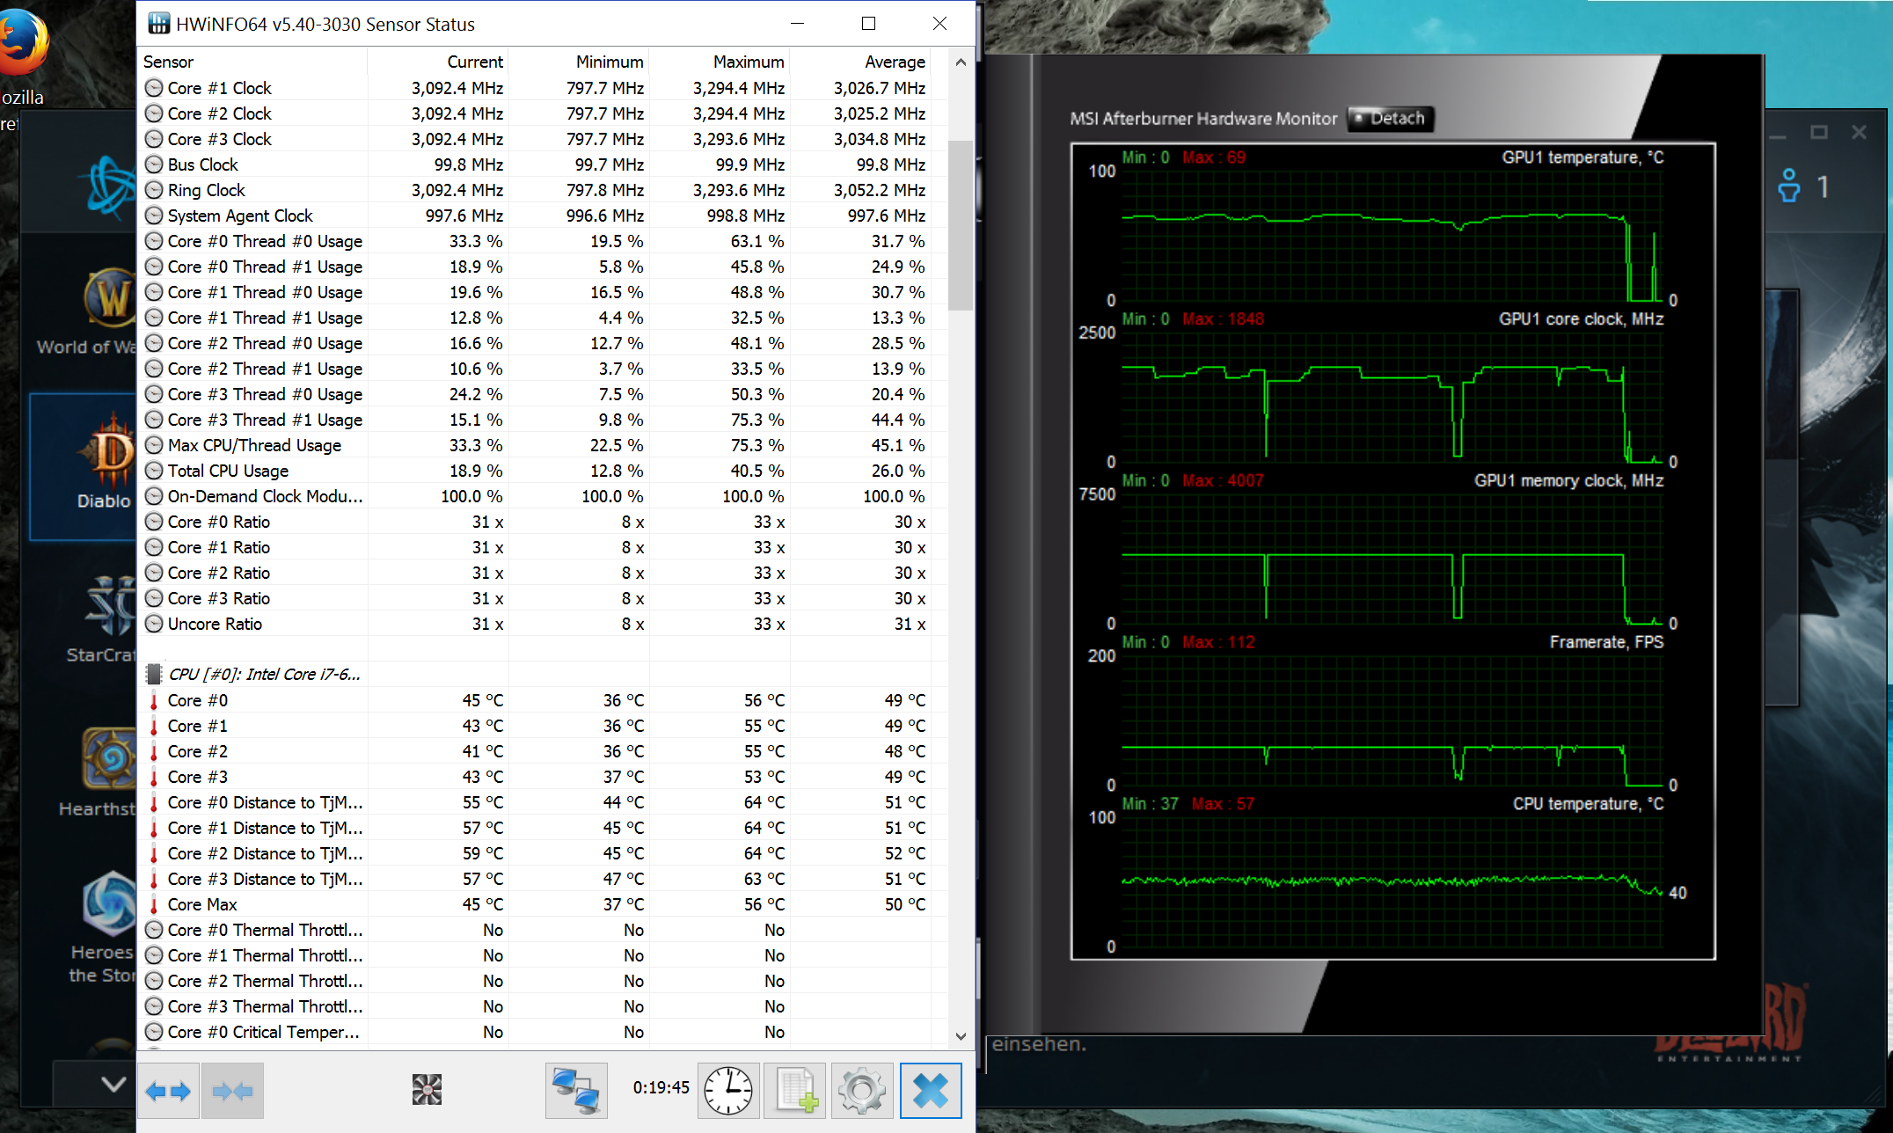Close sensors with the blue X button
Viewport: 1893px width, 1133px height.
click(x=930, y=1091)
